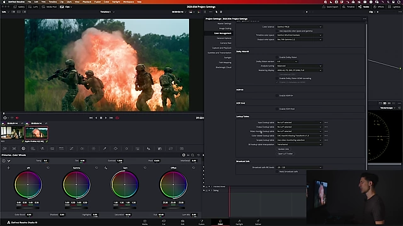Enable HDR10+ checkbox
This screenshot has width=403, height=226.
pyautogui.click(x=277, y=95)
